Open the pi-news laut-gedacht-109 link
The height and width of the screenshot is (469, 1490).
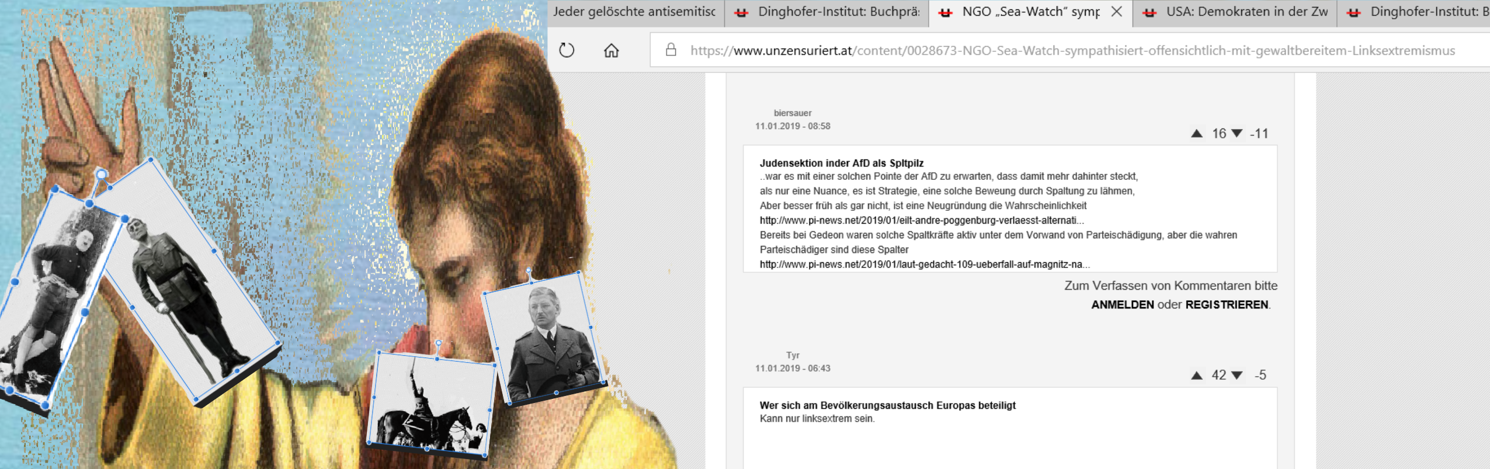click(x=924, y=265)
